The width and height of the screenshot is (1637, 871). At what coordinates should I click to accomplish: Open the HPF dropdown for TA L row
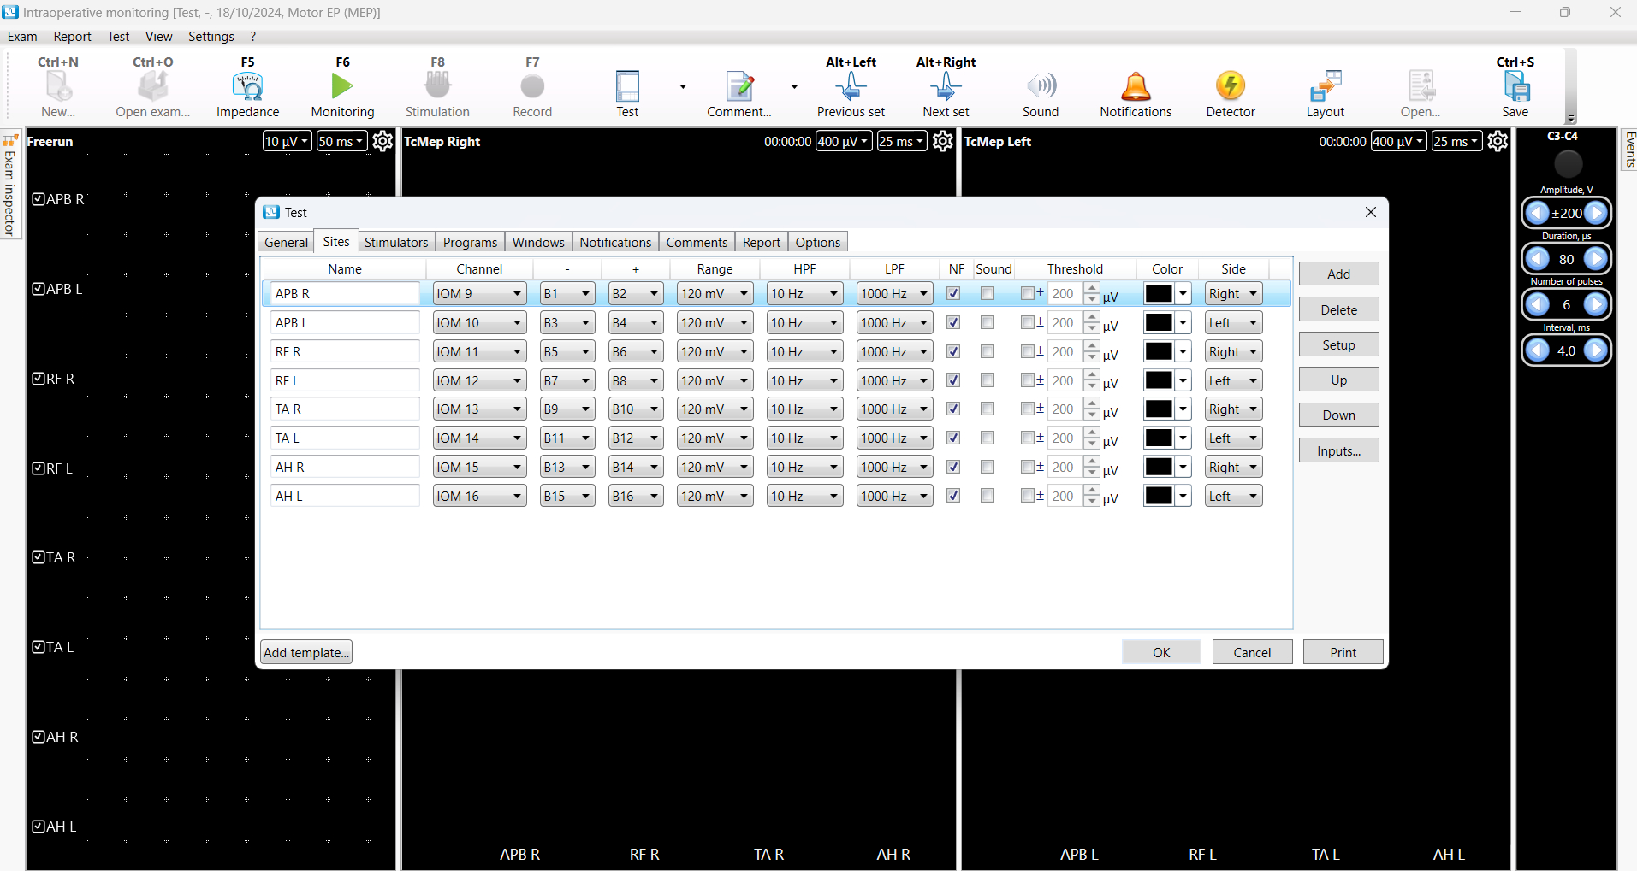[x=804, y=438]
